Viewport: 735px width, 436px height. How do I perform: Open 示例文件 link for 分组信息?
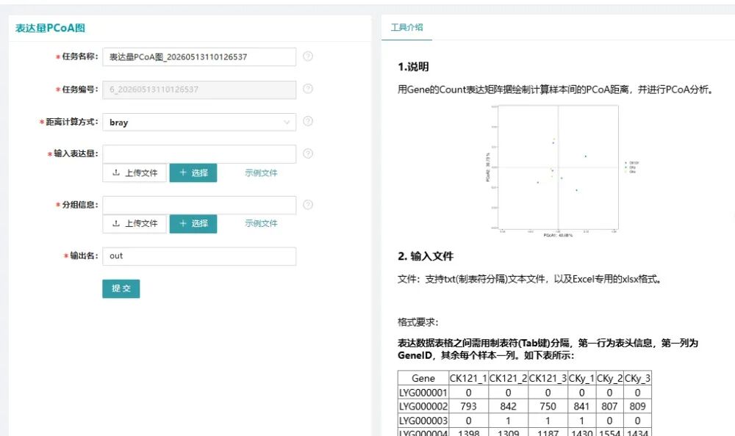pos(261,223)
